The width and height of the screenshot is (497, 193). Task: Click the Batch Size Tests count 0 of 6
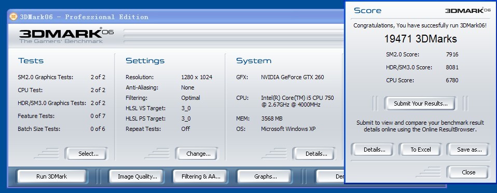[98, 129]
